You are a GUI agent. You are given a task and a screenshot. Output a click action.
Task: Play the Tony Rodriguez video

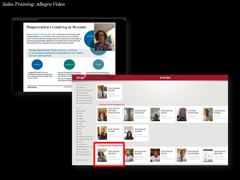(x=126, y=119)
